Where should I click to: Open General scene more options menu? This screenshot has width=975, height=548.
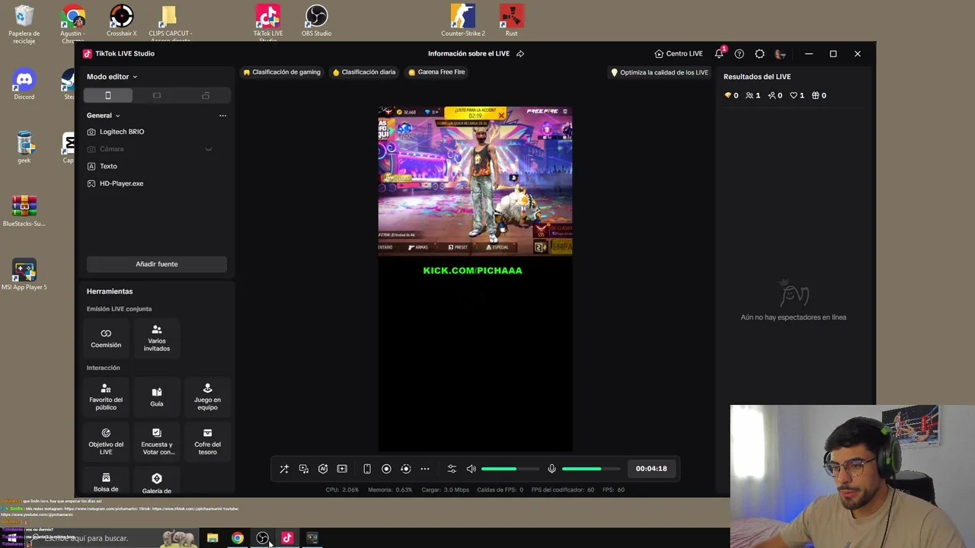[222, 116]
